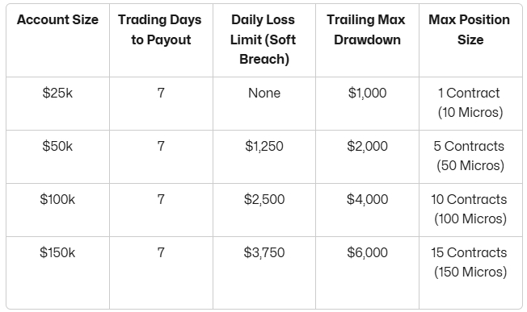Select the $3,750 daily loss limit value
This screenshot has width=527, height=312.
[264, 252]
